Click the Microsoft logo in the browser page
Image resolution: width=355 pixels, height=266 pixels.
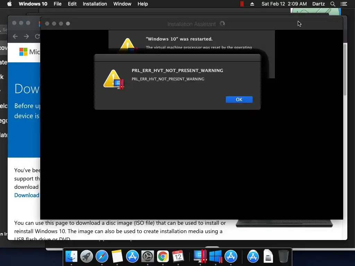coord(29,52)
